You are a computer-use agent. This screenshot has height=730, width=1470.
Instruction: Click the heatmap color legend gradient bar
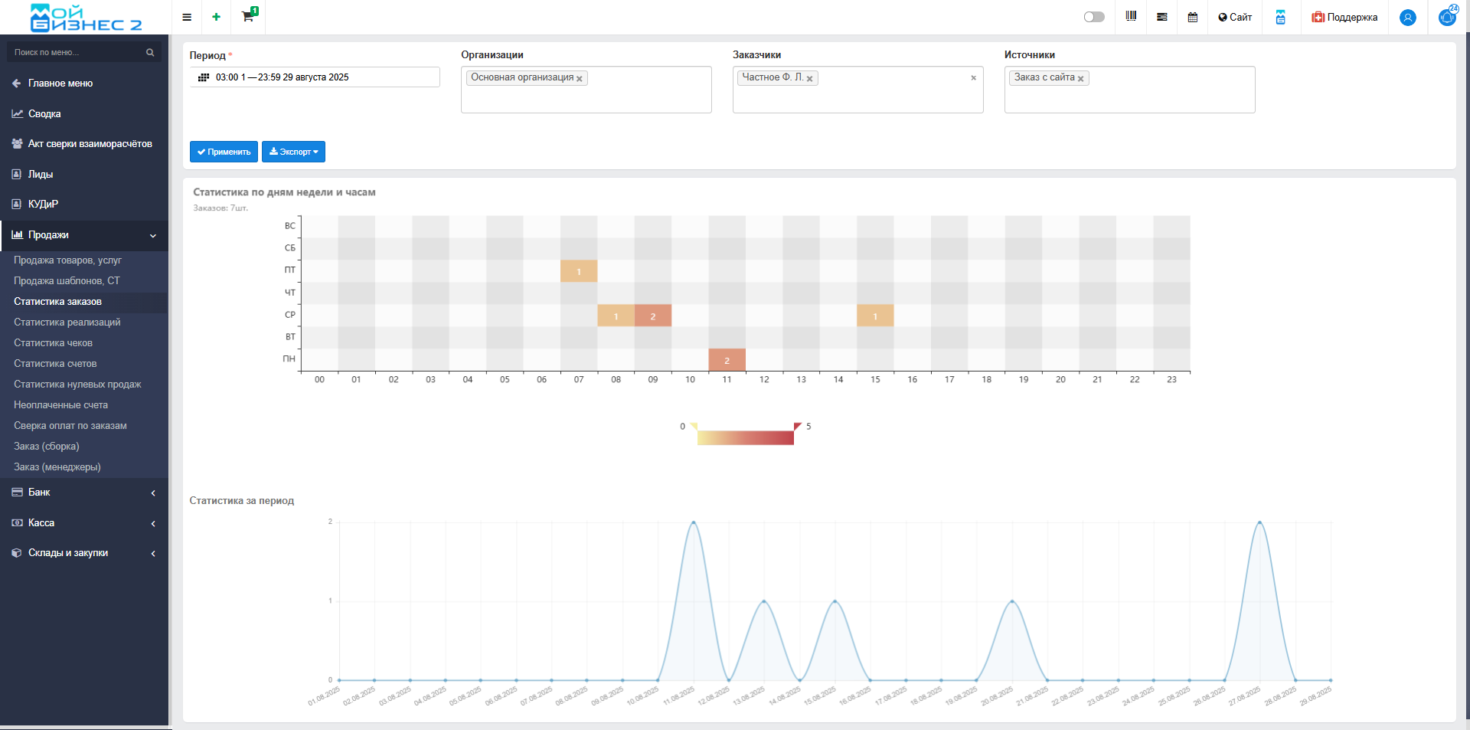click(x=745, y=437)
